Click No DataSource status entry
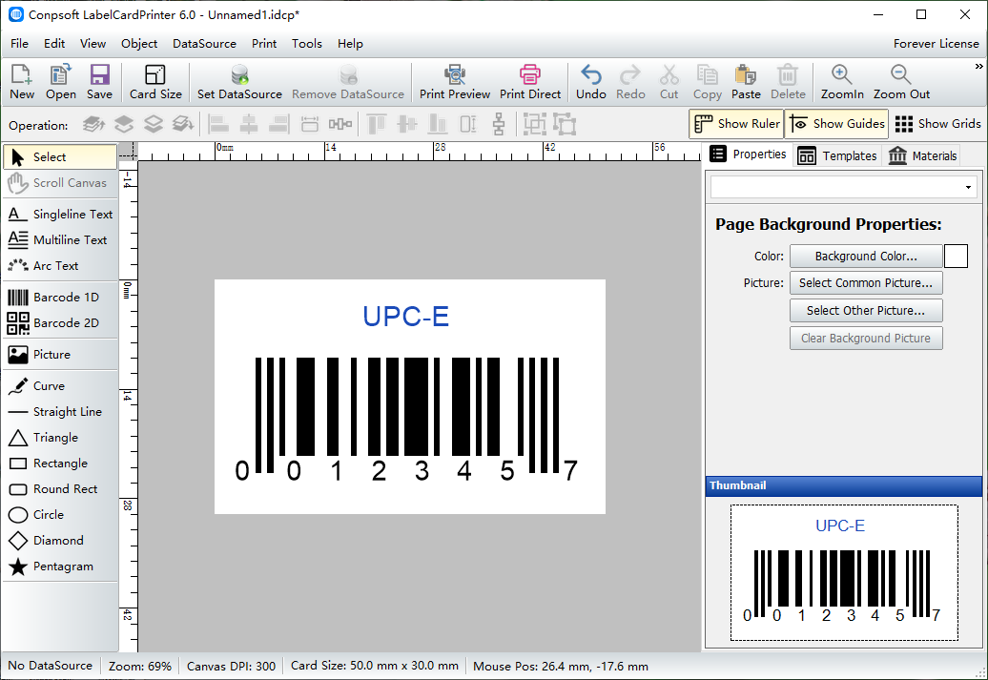This screenshot has height=680, width=988. [50, 666]
